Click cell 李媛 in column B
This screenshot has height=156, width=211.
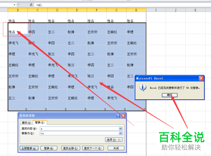pos(18,51)
